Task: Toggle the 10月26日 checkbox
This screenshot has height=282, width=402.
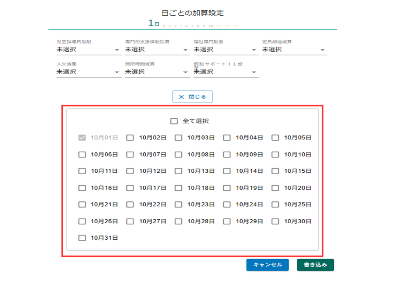Action: click(x=82, y=221)
